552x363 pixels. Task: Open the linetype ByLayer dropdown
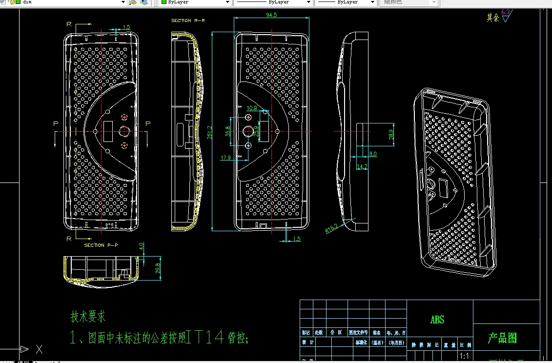[309, 2]
